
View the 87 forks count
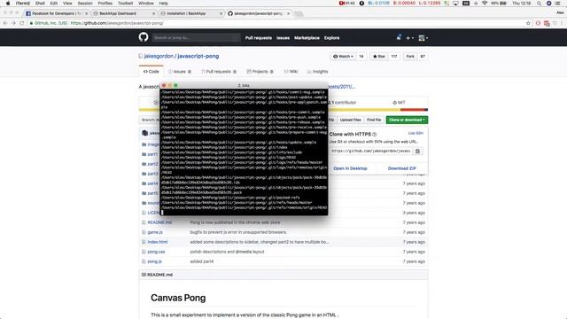click(423, 57)
